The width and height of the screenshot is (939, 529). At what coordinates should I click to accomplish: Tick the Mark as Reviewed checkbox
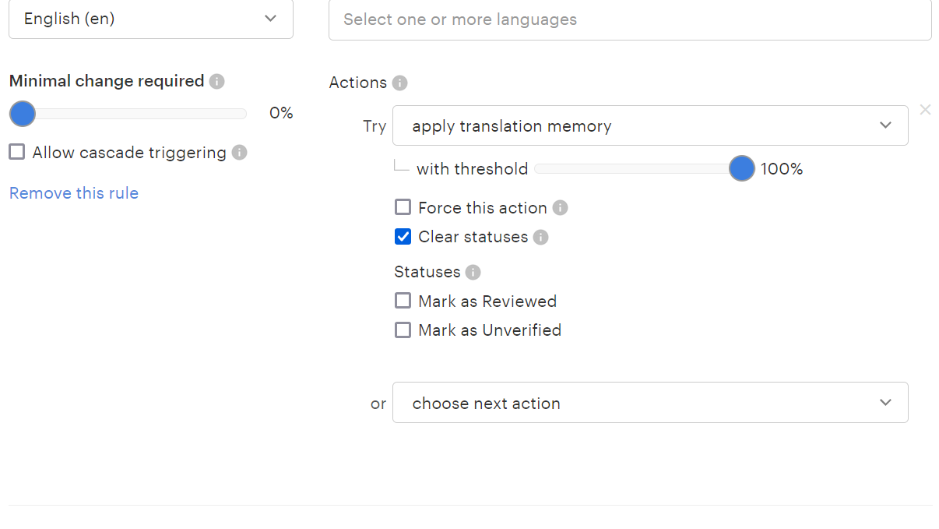pyautogui.click(x=403, y=302)
